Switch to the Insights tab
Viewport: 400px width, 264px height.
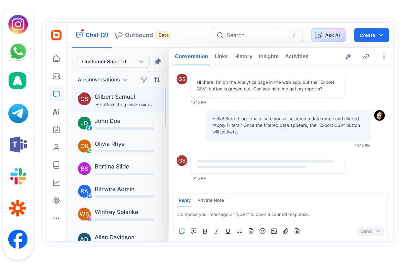pyautogui.click(x=268, y=56)
